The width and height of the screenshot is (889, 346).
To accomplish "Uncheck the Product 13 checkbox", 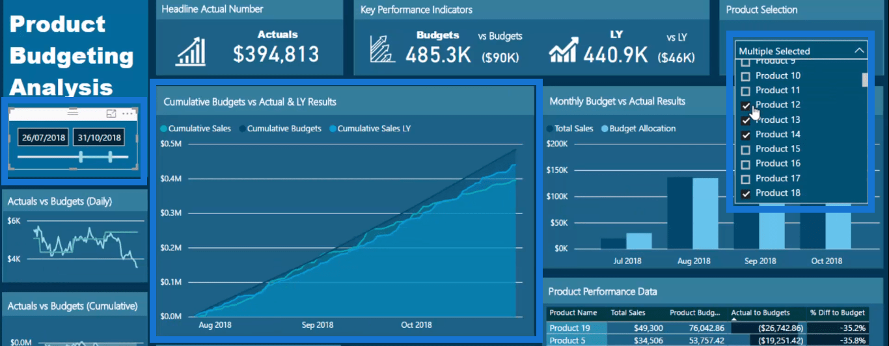I will pyautogui.click(x=746, y=120).
